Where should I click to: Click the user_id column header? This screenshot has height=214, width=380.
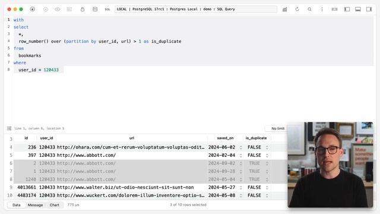pyautogui.click(x=46, y=138)
